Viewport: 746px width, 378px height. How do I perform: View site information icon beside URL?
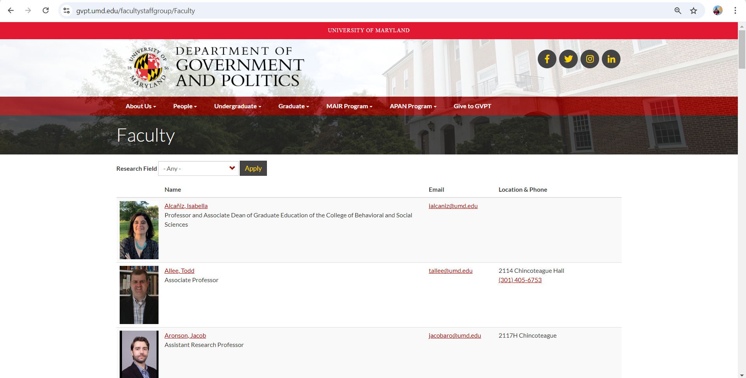(x=67, y=10)
